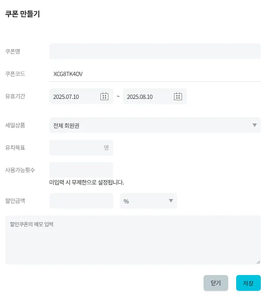Focus the 할인금액 amount input

click(81, 201)
